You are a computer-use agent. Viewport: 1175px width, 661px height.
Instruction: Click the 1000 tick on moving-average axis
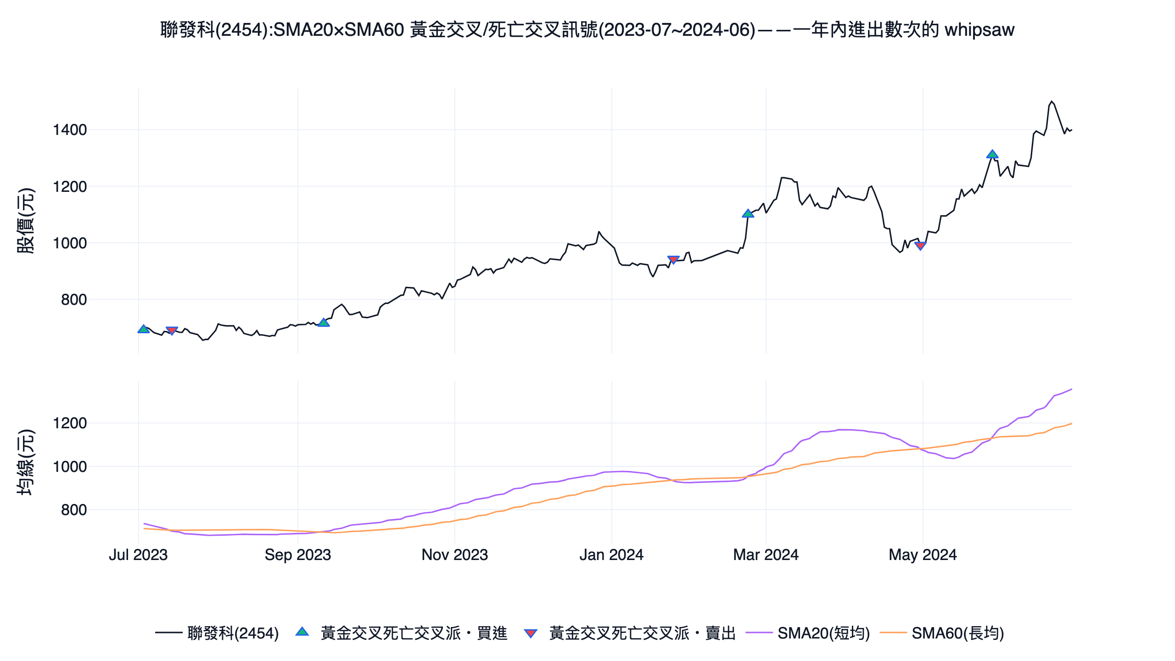point(70,467)
